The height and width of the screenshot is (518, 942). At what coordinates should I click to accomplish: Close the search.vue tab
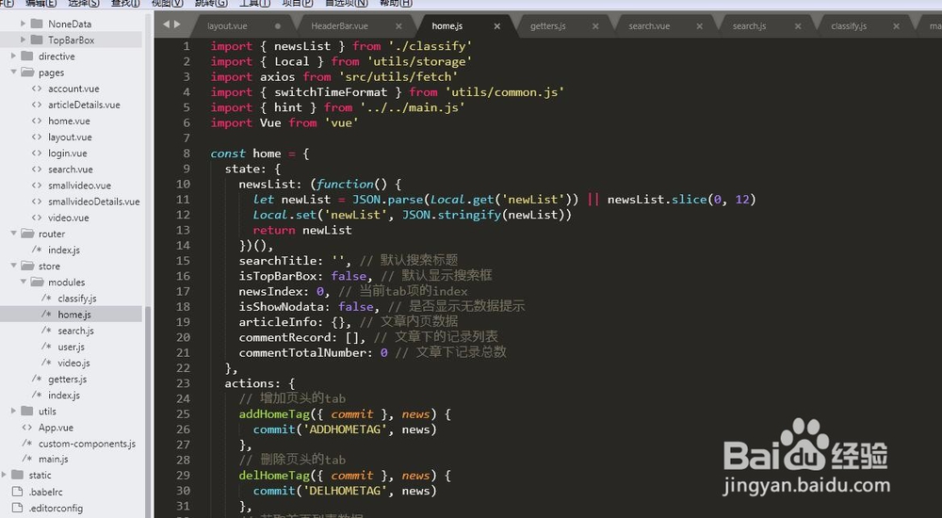point(699,26)
